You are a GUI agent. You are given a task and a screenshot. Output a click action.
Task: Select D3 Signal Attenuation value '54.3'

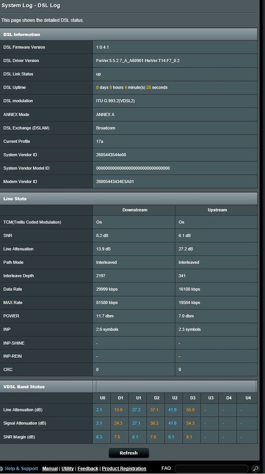[190, 423]
